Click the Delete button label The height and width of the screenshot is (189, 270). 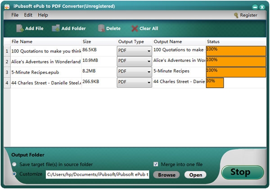[x=113, y=29]
